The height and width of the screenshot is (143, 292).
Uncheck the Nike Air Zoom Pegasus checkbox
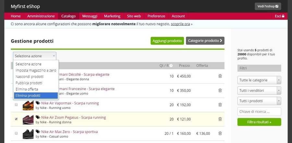point(16,119)
